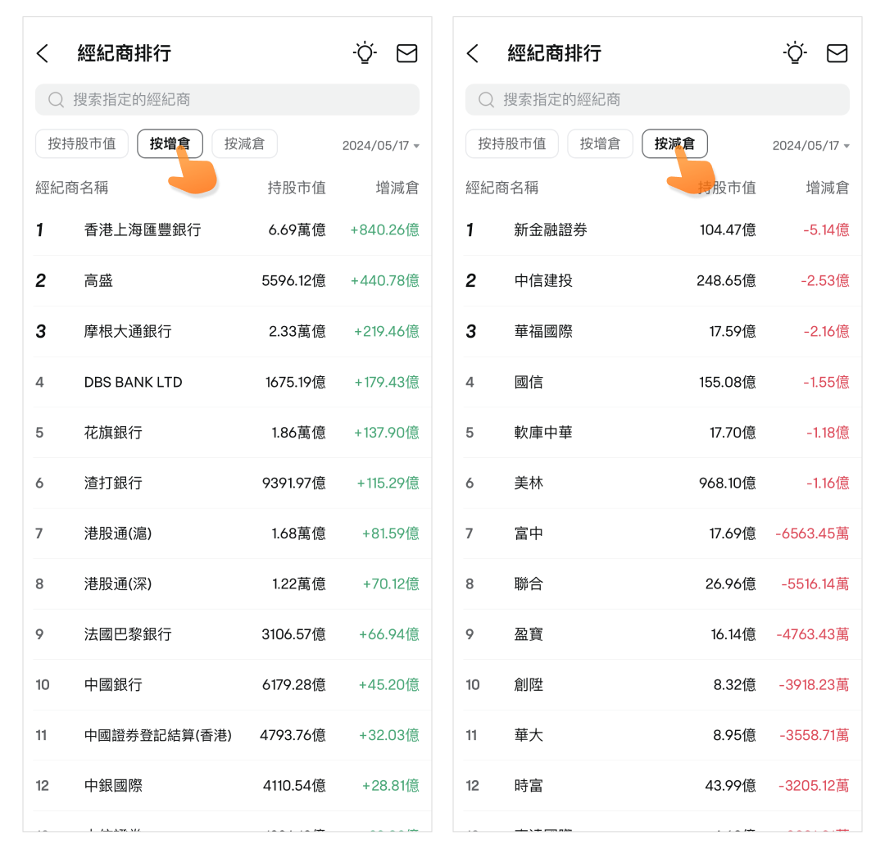Tap the back arrow in the right screen
Image resolution: width=885 pixels, height=849 pixels.
pyautogui.click(x=473, y=54)
